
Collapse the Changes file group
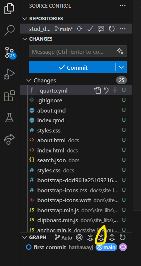pos(29,80)
